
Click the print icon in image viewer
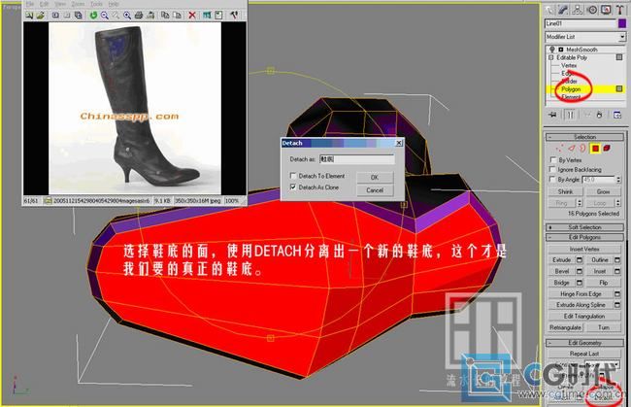[x=139, y=16]
